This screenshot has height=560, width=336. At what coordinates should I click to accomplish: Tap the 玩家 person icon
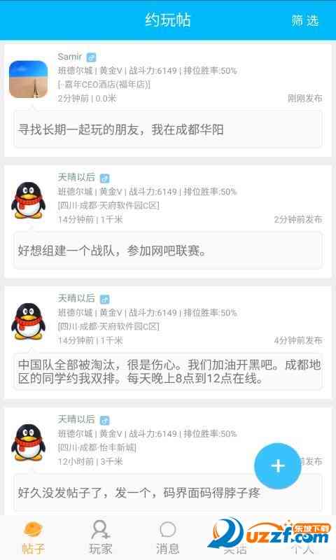[x=100, y=529]
